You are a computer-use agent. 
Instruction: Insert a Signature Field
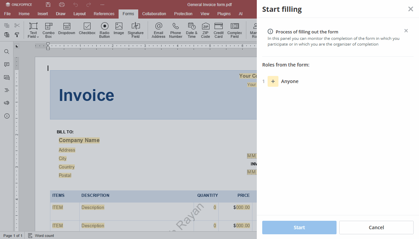135,30
